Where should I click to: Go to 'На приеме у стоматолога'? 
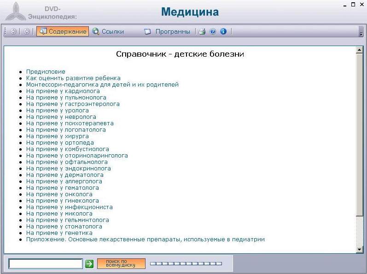click(64, 227)
